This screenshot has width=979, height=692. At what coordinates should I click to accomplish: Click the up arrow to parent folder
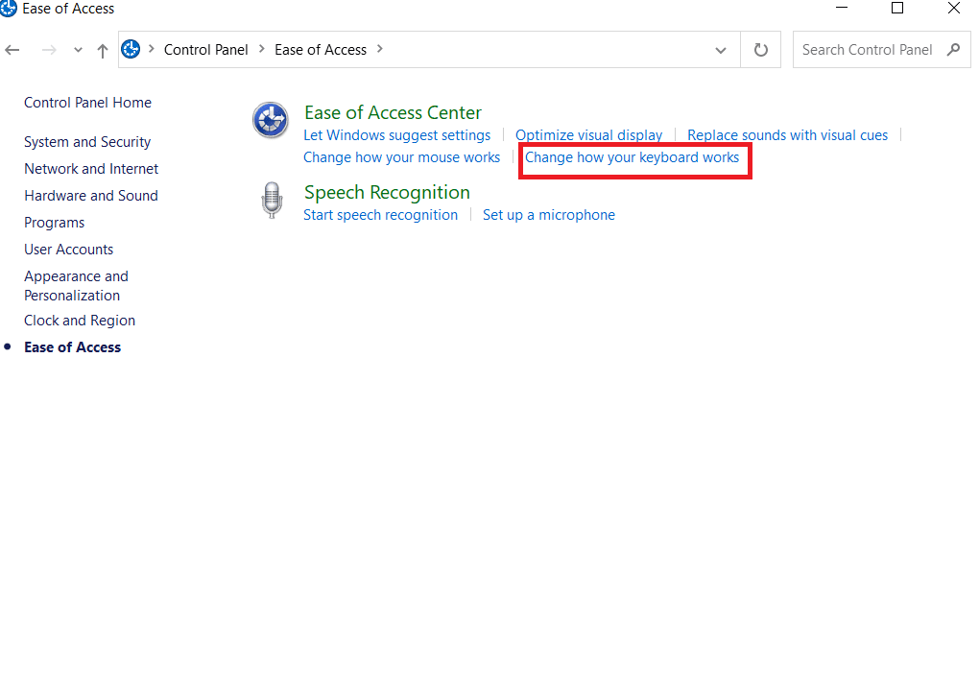point(103,51)
